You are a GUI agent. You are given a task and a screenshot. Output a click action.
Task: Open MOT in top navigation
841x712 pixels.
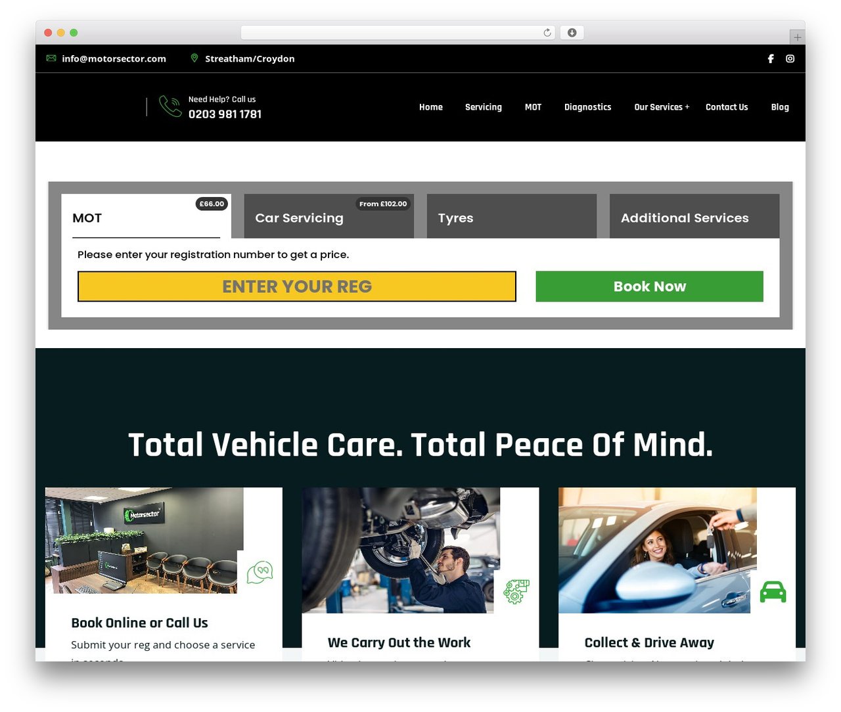pyautogui.click(x=533, y=107)
